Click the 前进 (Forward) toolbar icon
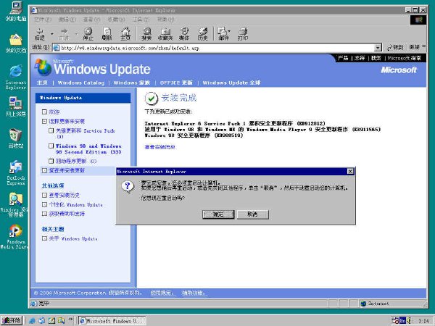The image size is (435, 326). [65, 34]
